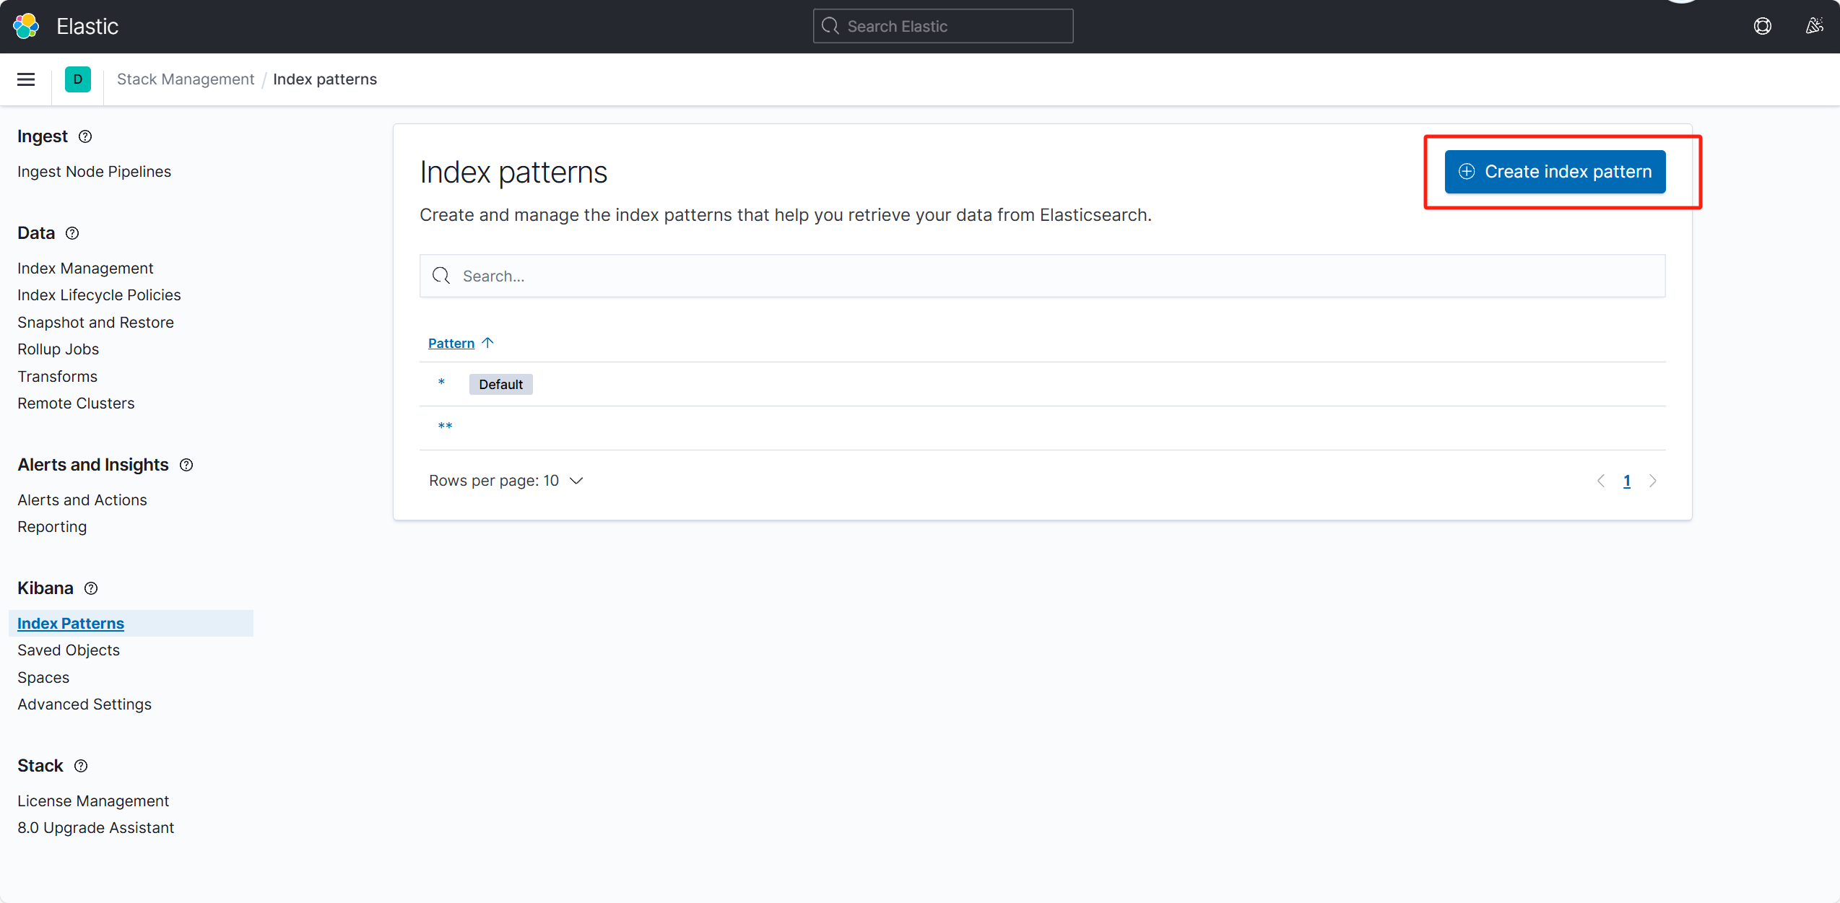Click the Kibana section help icon

(x=91, y=588)
